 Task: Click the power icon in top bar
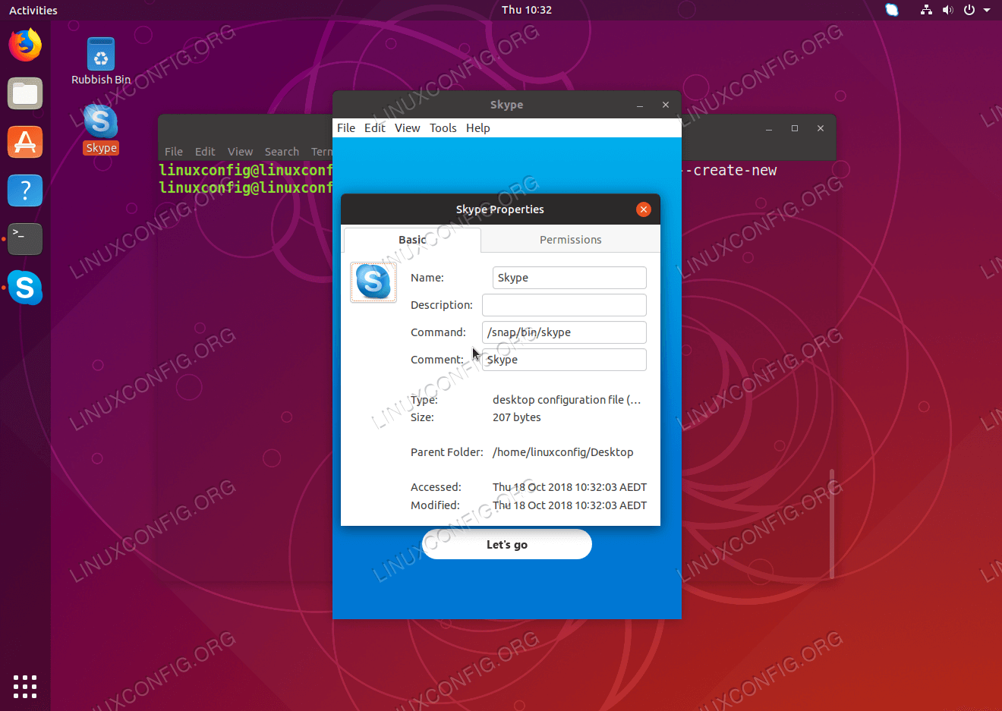pos(969,10)
